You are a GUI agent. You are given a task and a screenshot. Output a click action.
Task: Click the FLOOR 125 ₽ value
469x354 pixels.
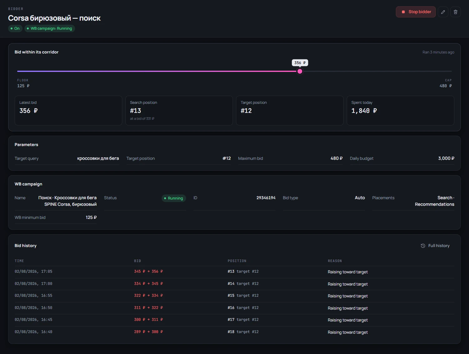point(23,86)
